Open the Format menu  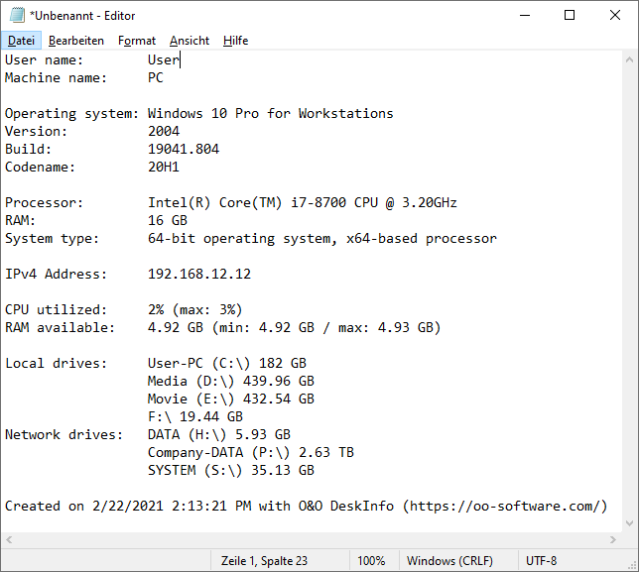coord(137,41)
